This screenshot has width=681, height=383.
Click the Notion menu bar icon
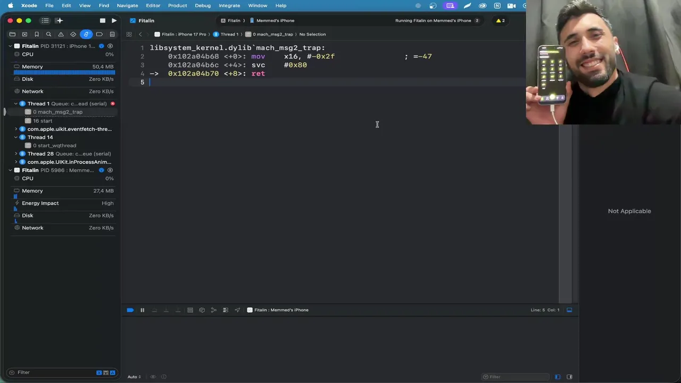[497, 5]
